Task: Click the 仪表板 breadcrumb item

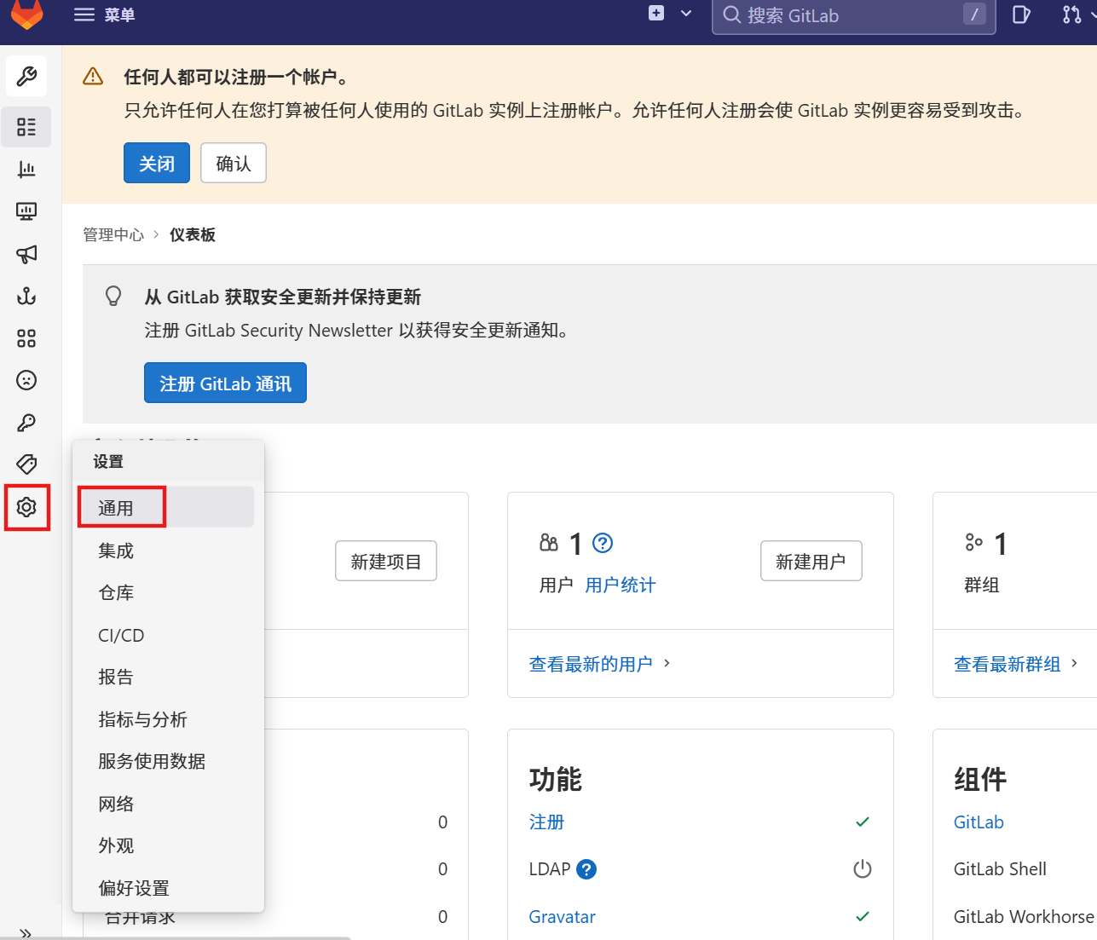Action: (193, 235)
